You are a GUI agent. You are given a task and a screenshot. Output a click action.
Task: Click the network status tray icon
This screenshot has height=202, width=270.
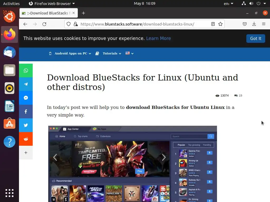(x=244, y=3)
